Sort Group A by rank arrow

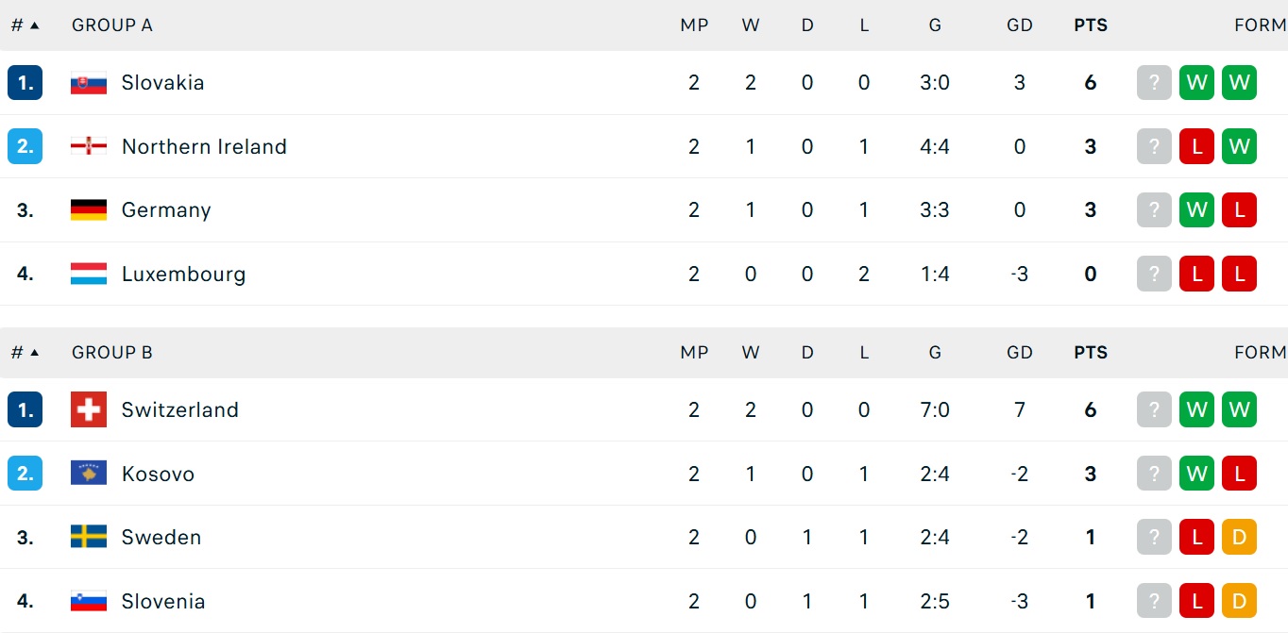click(x=35, y=25)
